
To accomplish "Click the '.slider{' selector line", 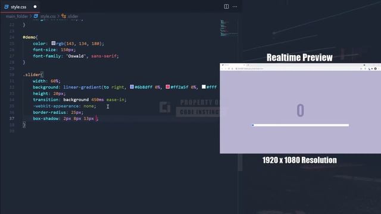I will [33, 74].
